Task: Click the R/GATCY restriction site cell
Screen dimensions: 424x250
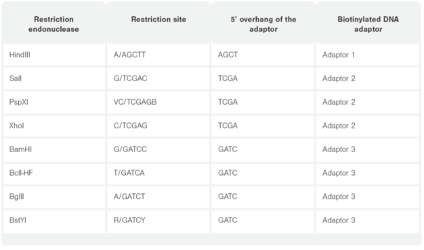Action: pyautogui.click(x=158, y=220)
